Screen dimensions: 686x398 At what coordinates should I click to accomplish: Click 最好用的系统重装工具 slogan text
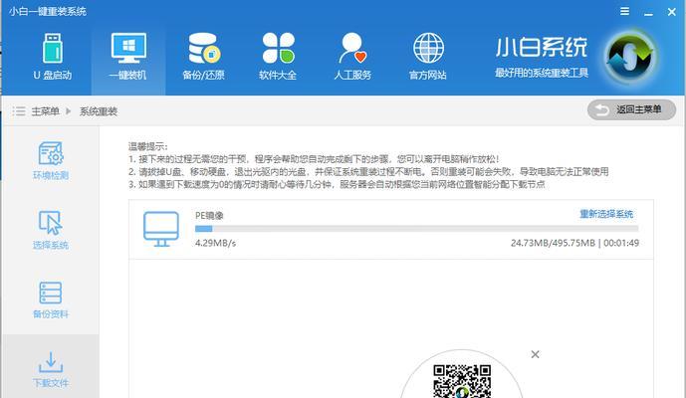coord(542,73)
